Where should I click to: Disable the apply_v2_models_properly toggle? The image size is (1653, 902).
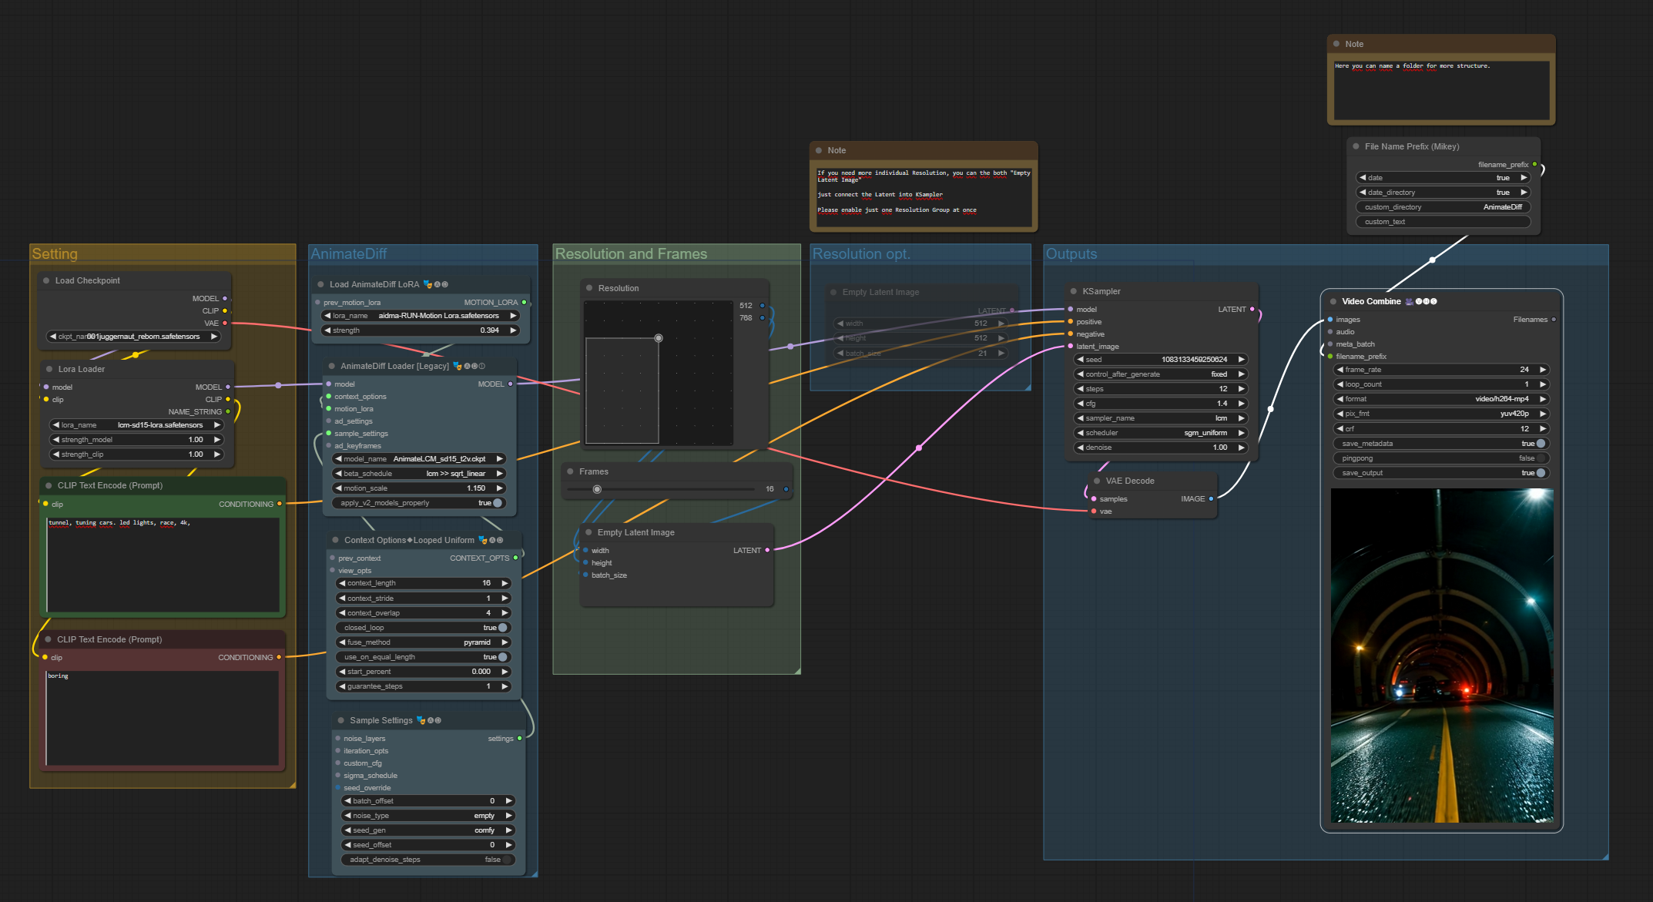pos(498,503)
